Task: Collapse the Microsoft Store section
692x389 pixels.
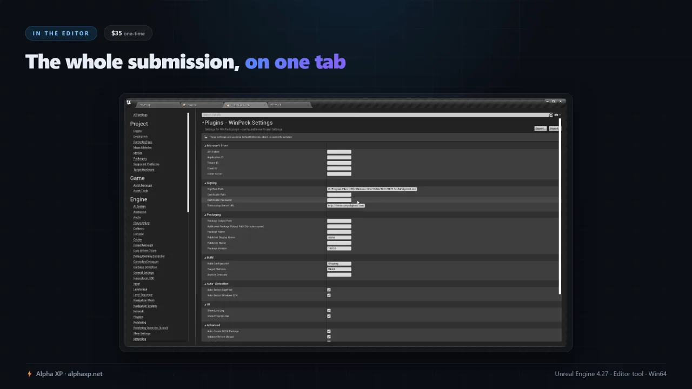Action: click(x=205, y=146)
